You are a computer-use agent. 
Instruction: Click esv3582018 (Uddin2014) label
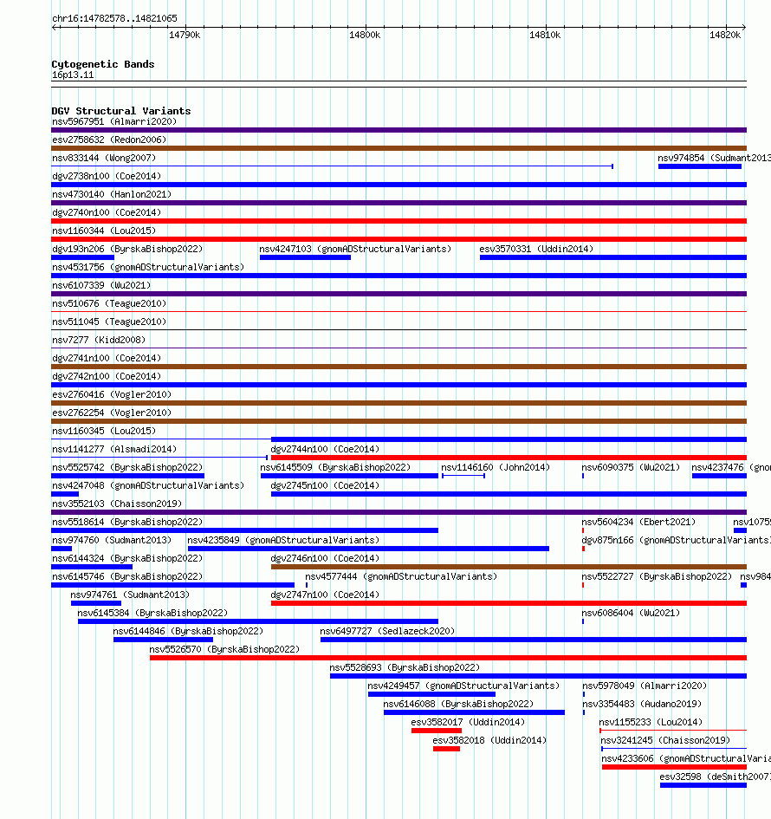click(x=490, y=741)
